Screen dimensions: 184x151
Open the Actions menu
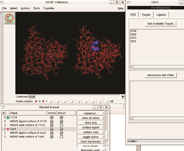[x=25, y=8]
